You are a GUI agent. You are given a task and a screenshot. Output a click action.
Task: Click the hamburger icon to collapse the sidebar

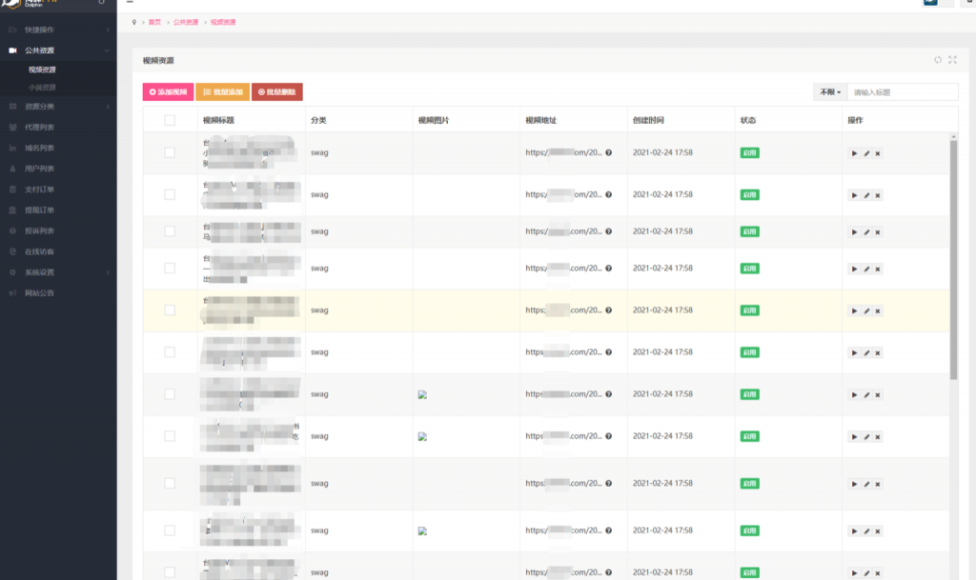click(x=130, y=2)
